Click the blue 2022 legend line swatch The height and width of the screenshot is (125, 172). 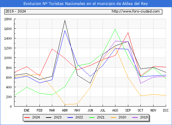(70, 117)
